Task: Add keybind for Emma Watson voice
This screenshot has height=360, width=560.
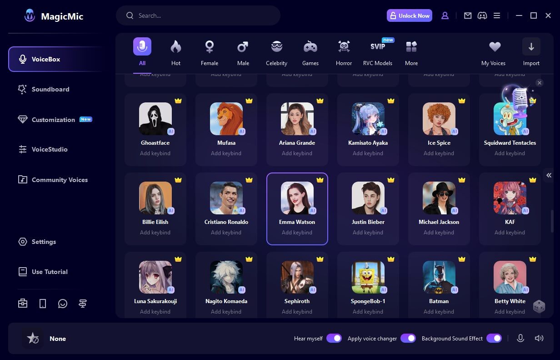Action: point(297,233)
